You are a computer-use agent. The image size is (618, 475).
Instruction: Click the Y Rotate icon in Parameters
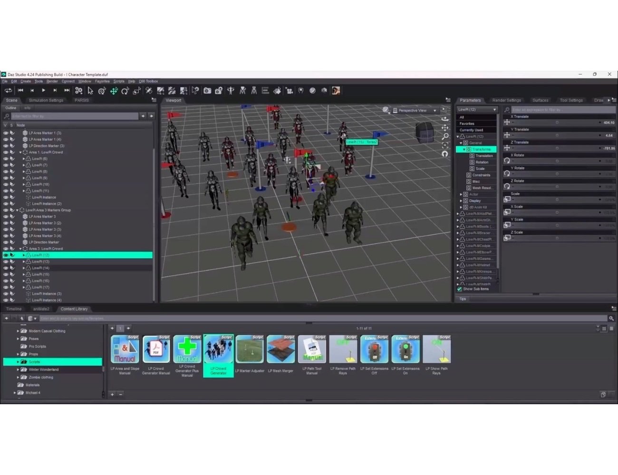[x=508, y=173]
